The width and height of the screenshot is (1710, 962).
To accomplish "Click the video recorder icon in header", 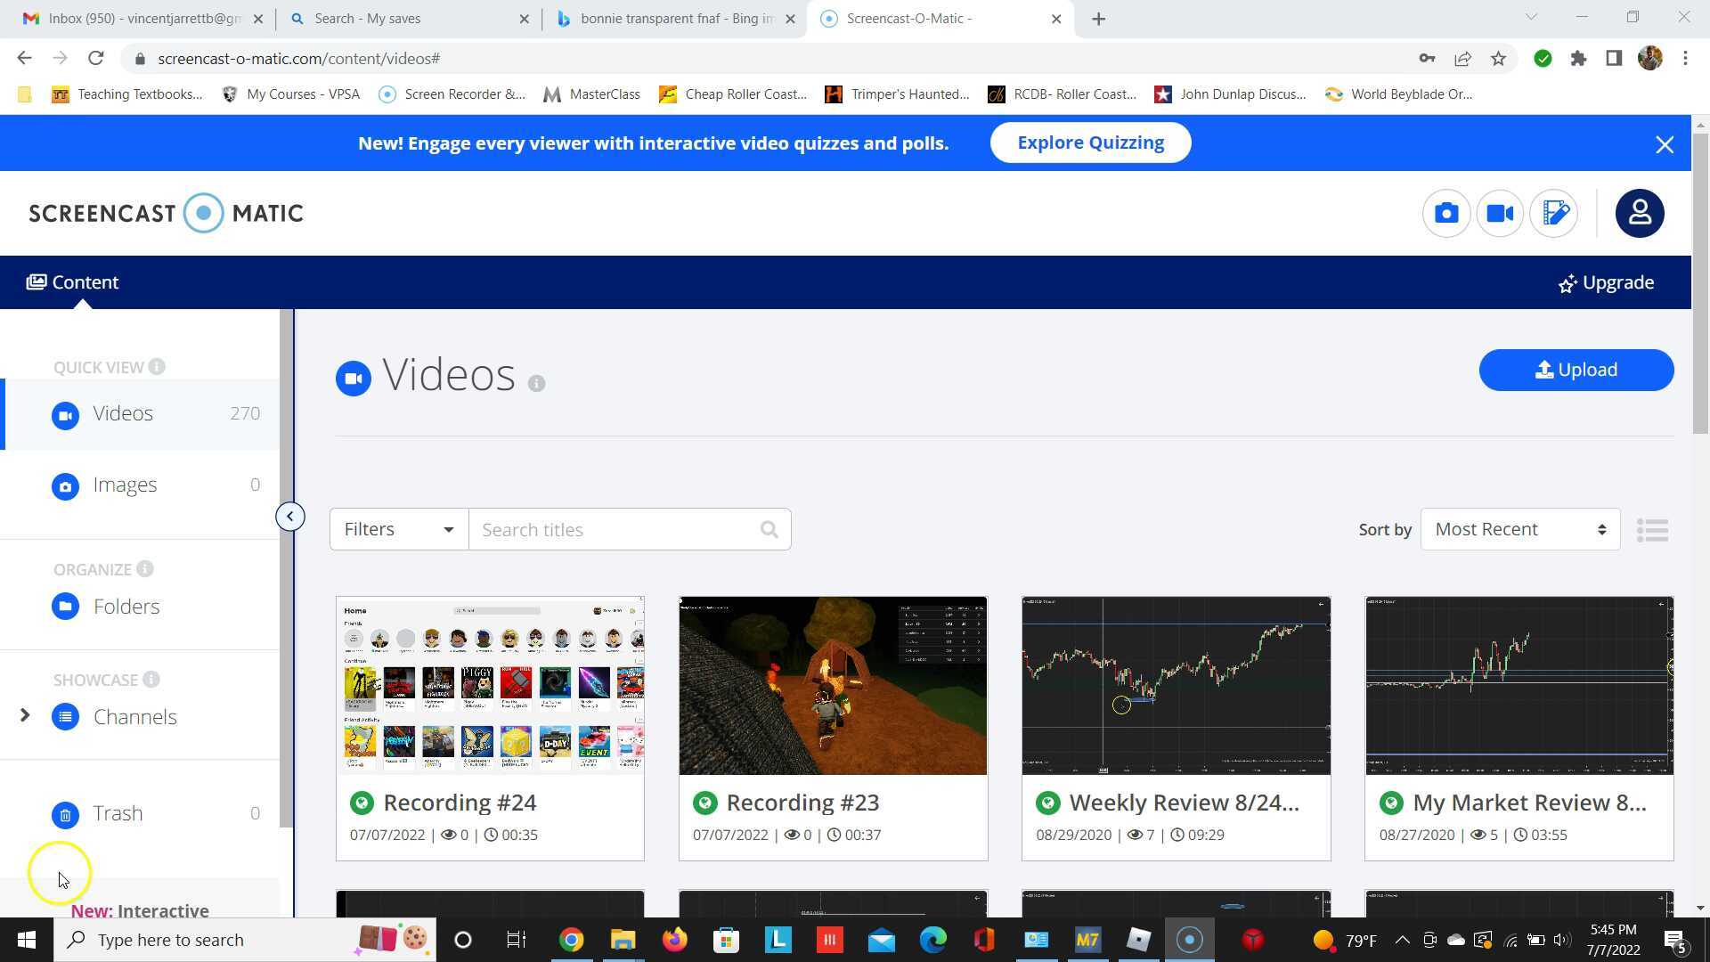I will 1500,214.
